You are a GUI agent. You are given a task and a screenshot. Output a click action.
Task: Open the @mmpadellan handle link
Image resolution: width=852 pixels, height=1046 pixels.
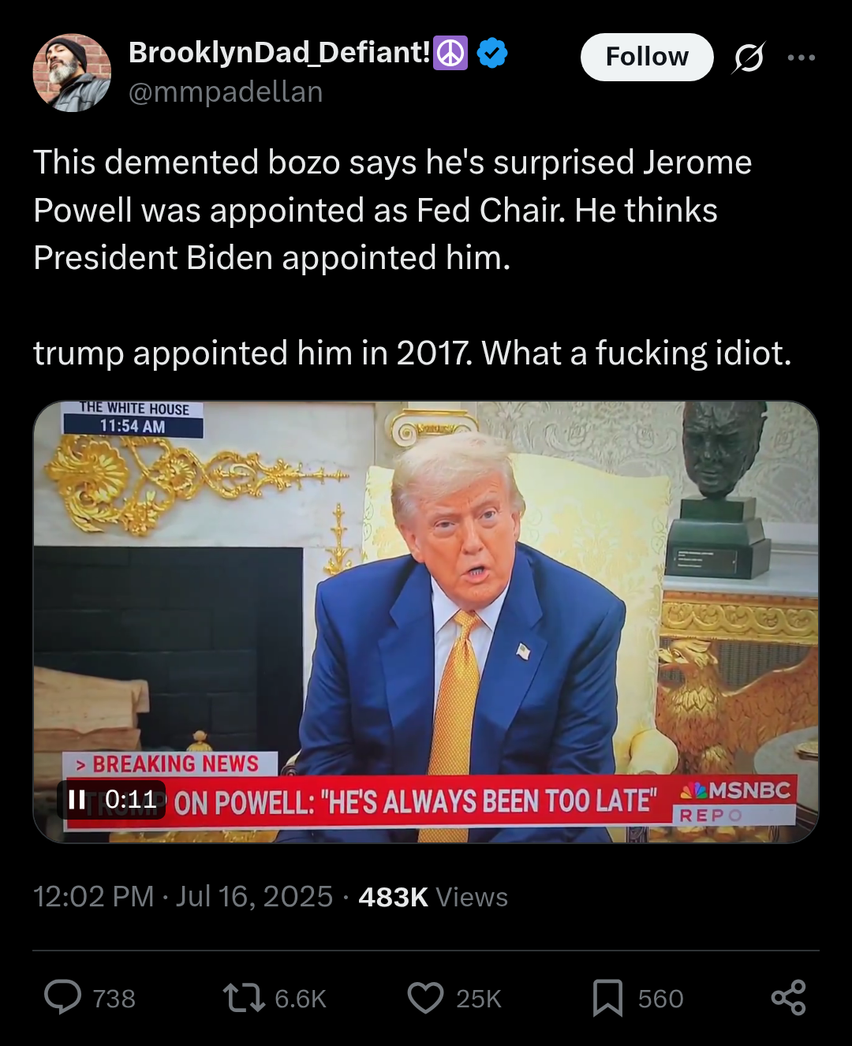click(226, 92)
